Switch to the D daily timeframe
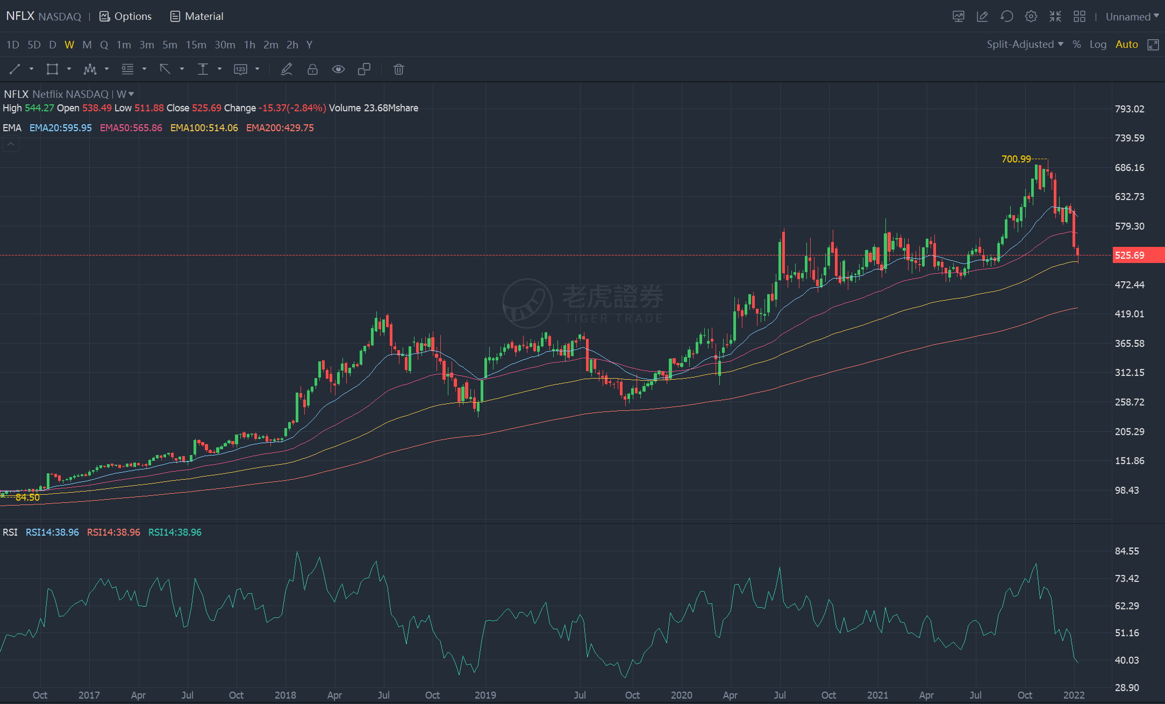This screenshot has height=704, width=1165. tap(52, 45)
